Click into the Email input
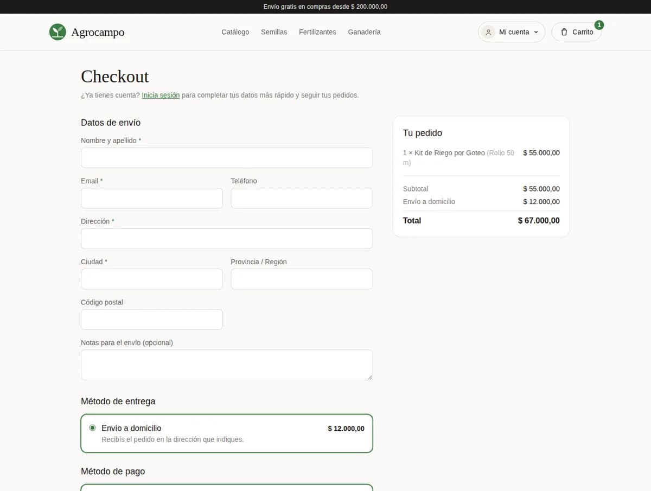The width and height of the screenshot is (651, 491). [x=152, y=198]
